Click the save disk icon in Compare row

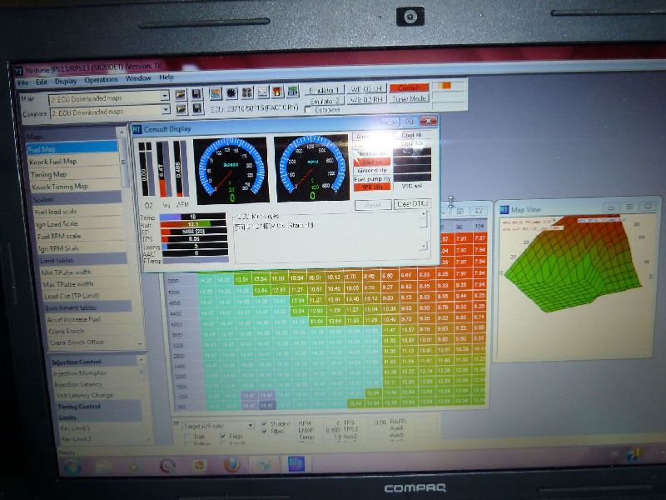click(x=196, y=108)
